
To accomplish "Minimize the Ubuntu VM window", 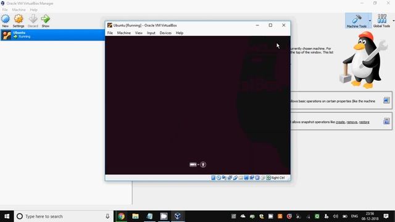I will click(257, 25).
